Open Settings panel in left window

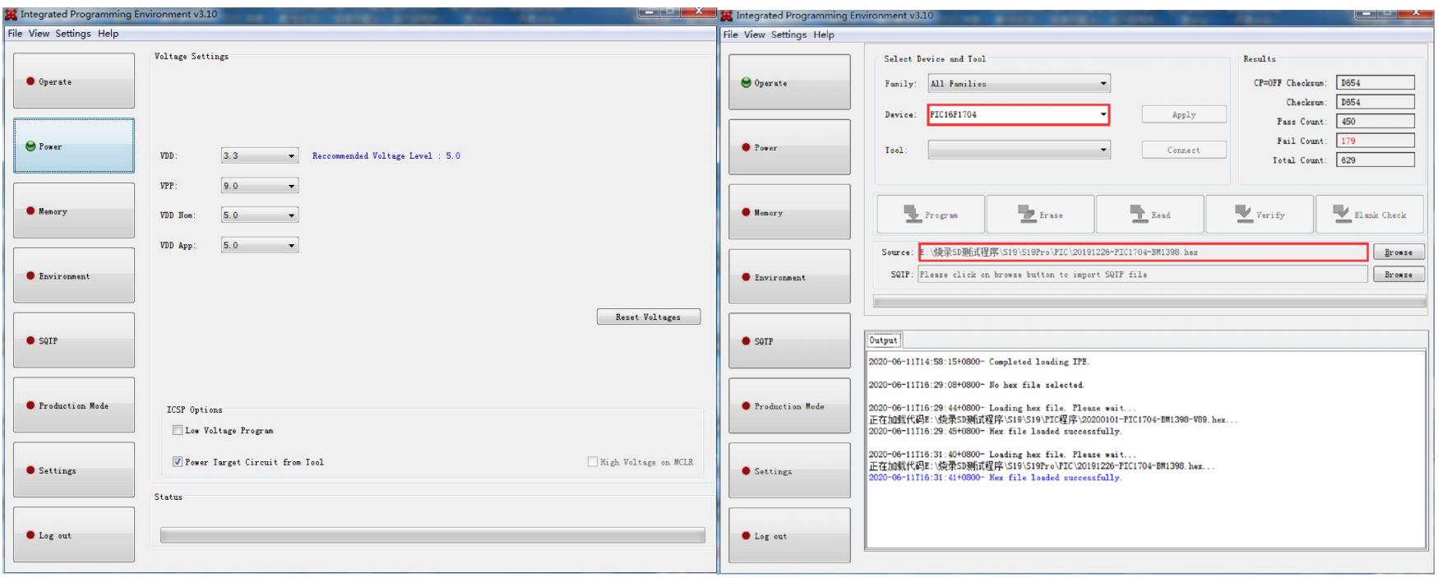[74, 469]
